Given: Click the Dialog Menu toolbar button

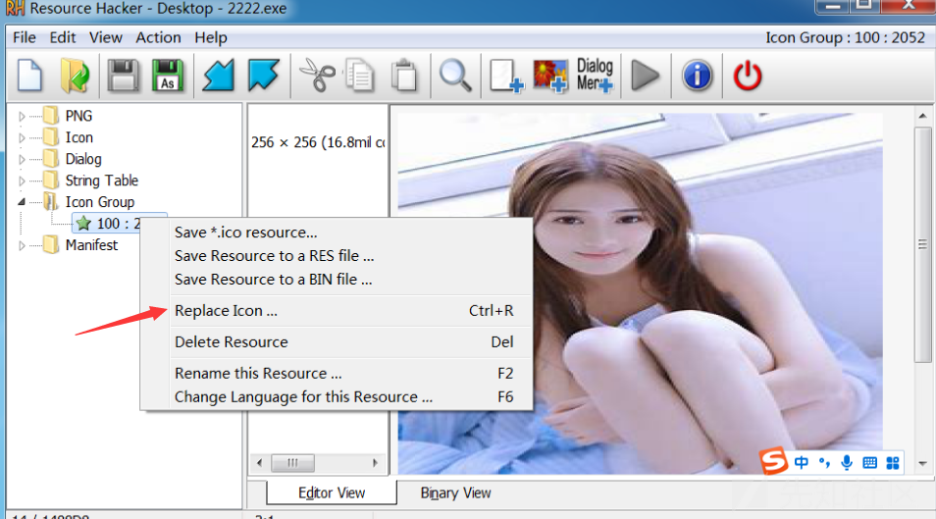Looking at the screenshot, I should point(595,76).
